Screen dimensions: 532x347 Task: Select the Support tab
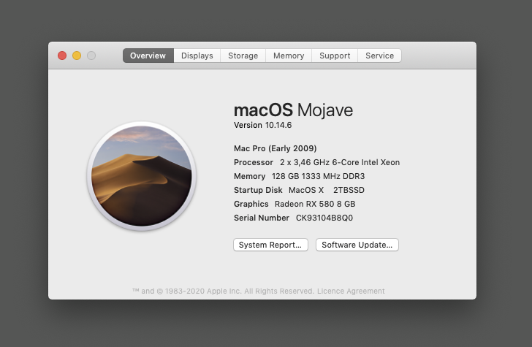[335, 56]
